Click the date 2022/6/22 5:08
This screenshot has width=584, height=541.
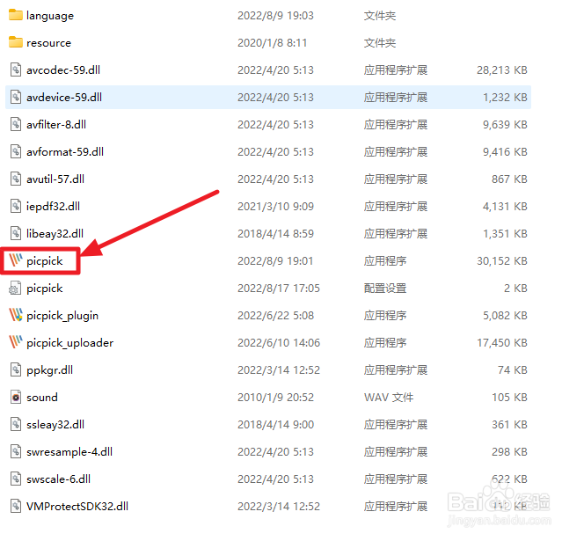(275, 315)
